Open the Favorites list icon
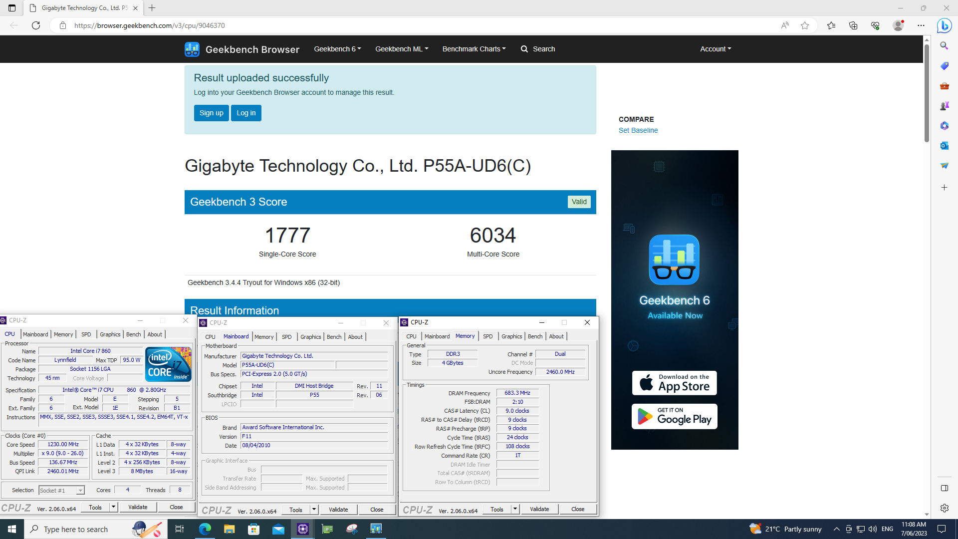This screenshot has width=958, height=539. pyautogui.click(x=831, y=25)
